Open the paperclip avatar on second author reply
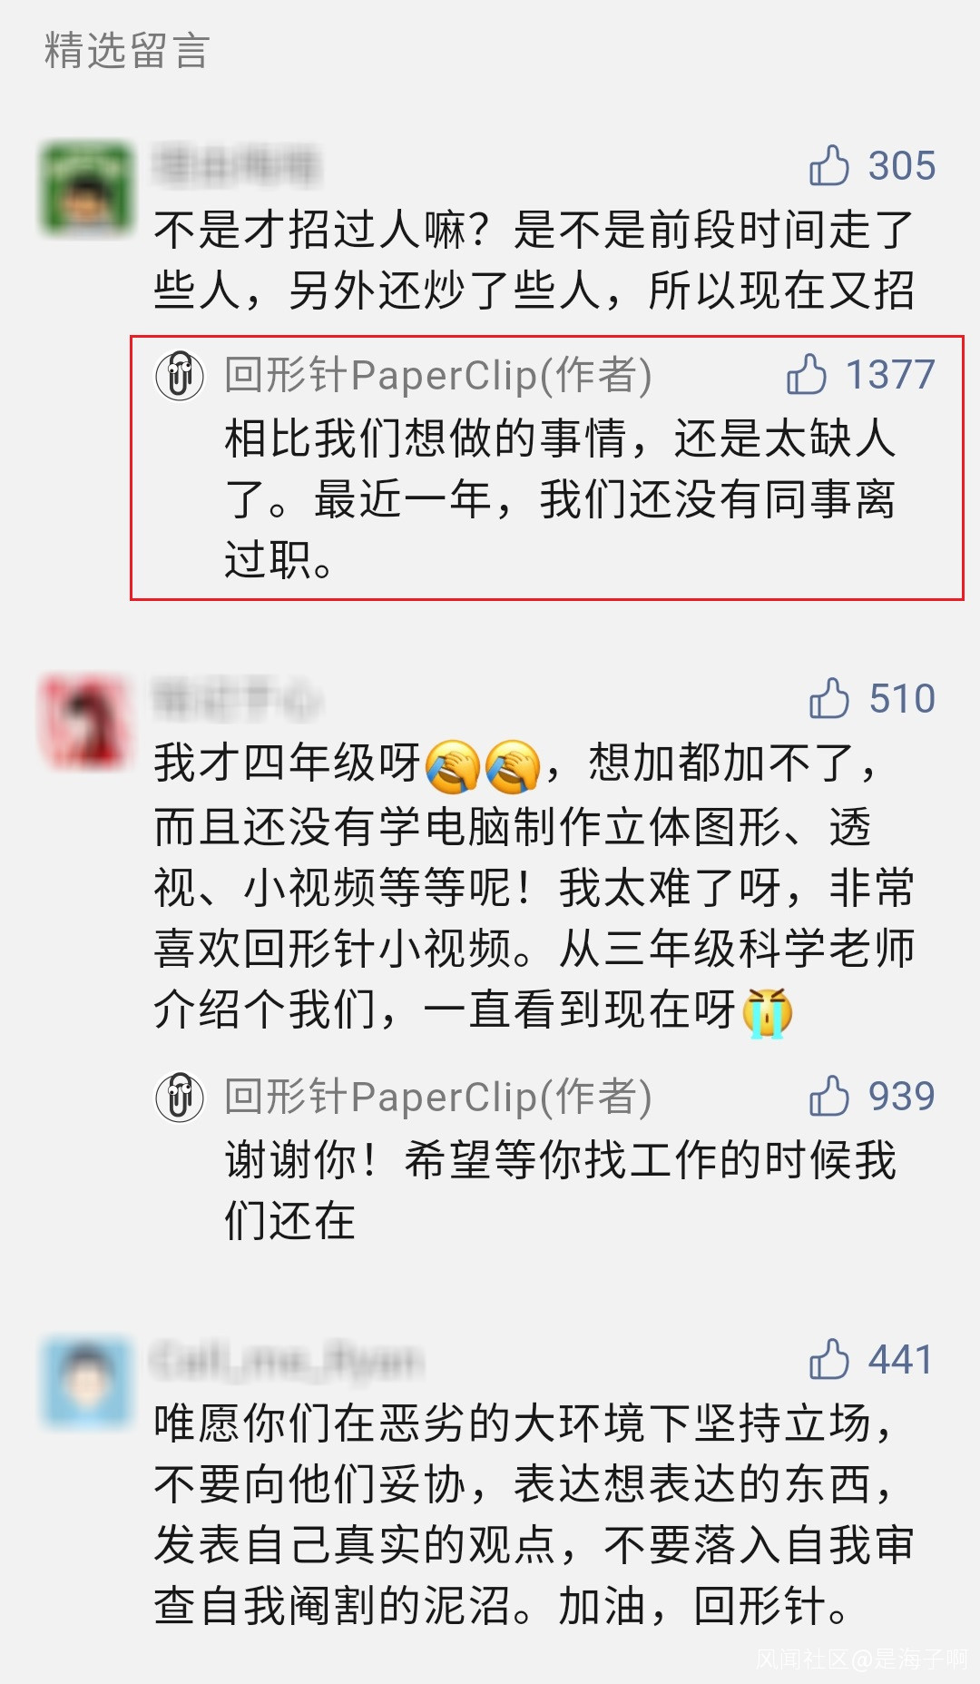Screen dimensions: 980x1684 (180, 1097)
